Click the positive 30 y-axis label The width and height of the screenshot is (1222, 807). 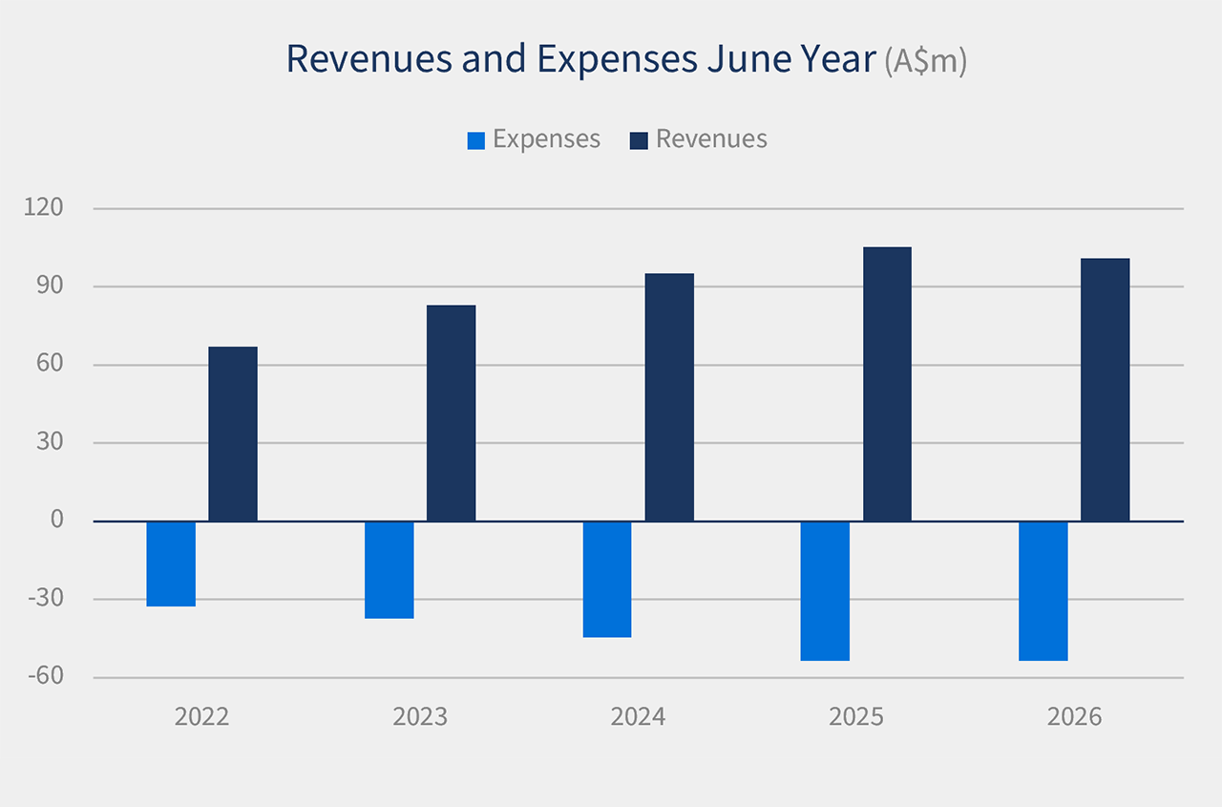[50, 442]
